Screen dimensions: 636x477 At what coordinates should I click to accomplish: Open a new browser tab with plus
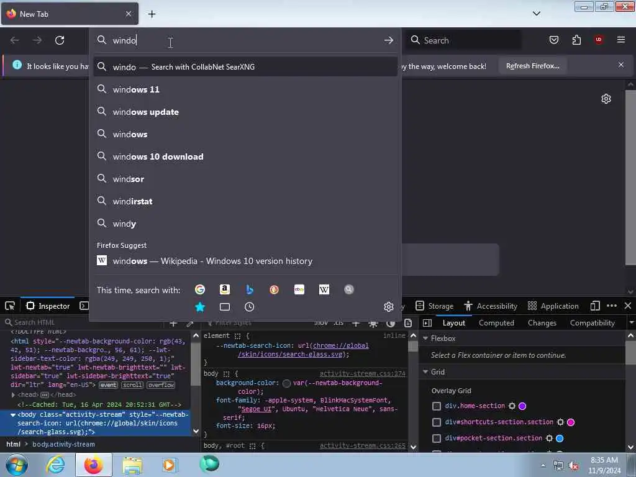point(152,14)
